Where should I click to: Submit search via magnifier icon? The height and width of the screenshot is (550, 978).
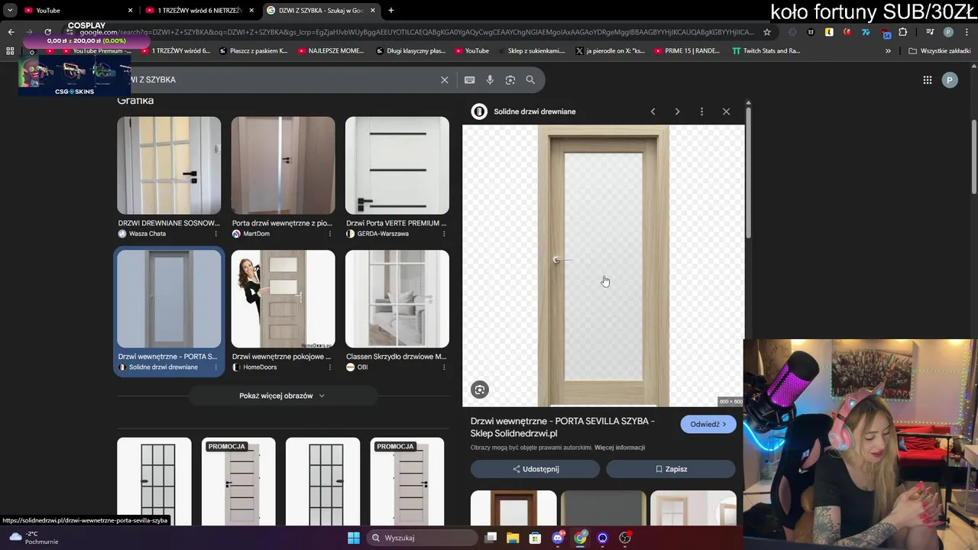click(530, 79)
